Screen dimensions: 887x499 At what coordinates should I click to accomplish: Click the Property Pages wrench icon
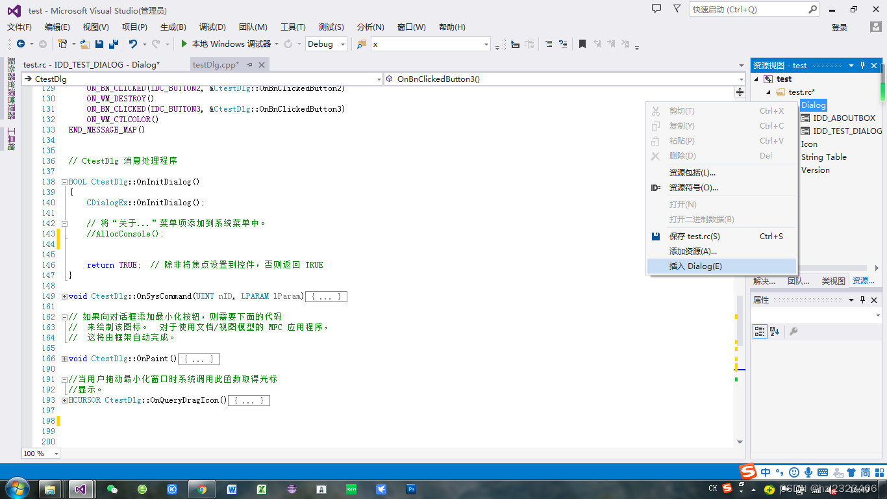click(x=793, y=331)
